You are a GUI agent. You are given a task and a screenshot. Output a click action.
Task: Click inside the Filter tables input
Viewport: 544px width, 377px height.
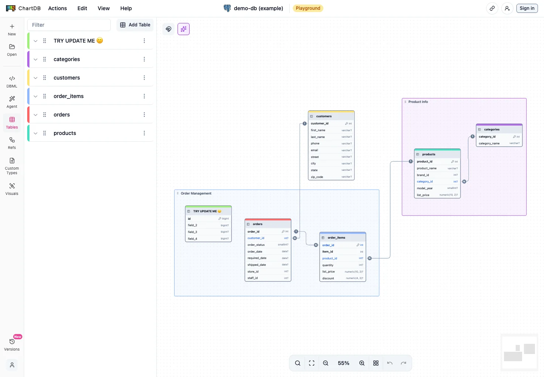(x=69, y=25)
